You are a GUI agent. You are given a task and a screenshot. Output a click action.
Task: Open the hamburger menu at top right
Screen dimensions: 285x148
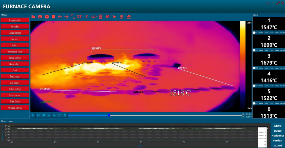(x=268, y=3)
